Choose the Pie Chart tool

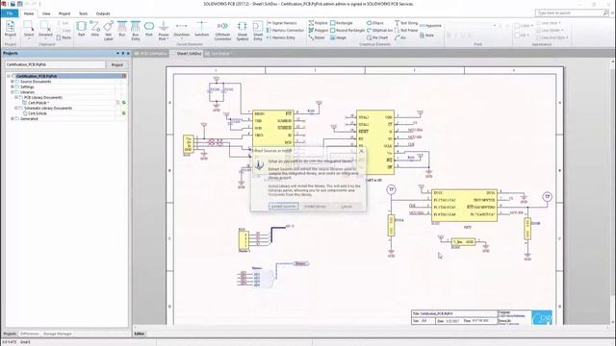[x=377, y=37]
